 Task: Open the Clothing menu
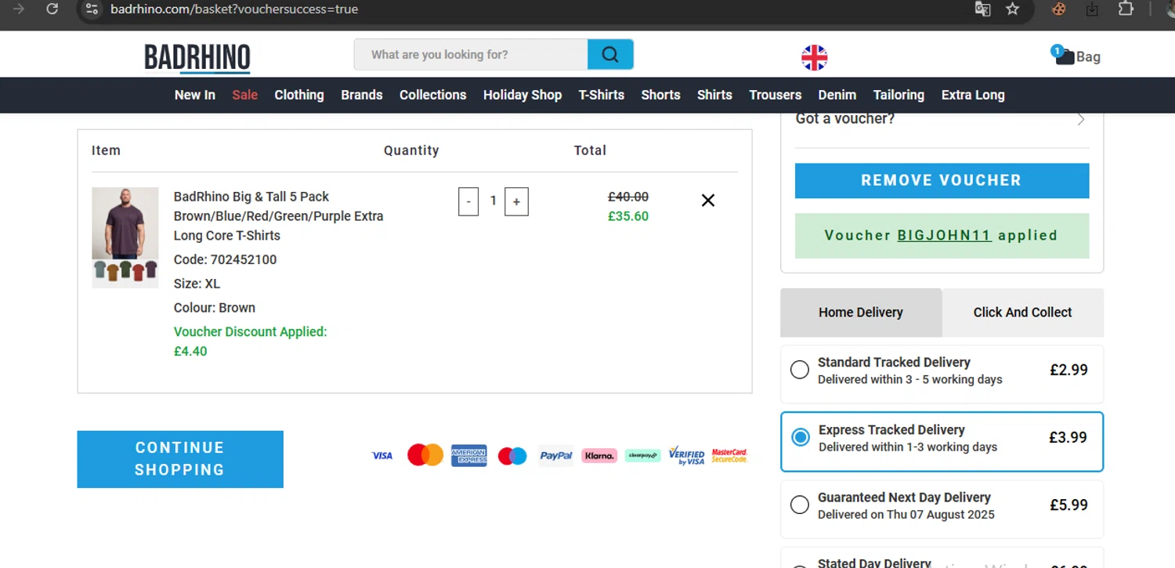pyautogui.click(x=299, y=95)
